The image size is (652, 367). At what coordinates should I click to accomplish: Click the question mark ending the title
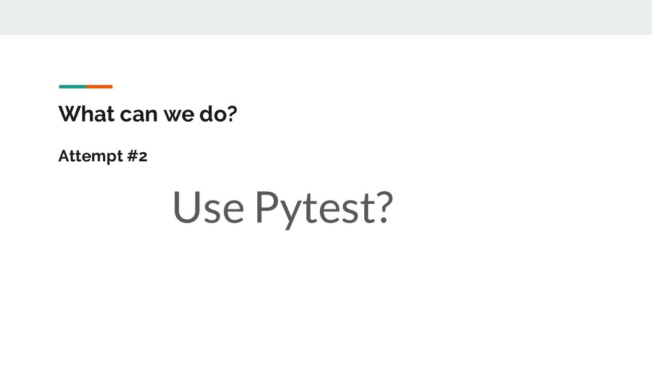(x=232, y=115)
